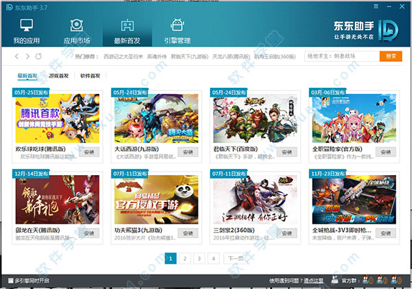Click title text 功夫熊猫3(九游版)
The width and height of the screenshot is (412, 289).
tap(139, 230)
